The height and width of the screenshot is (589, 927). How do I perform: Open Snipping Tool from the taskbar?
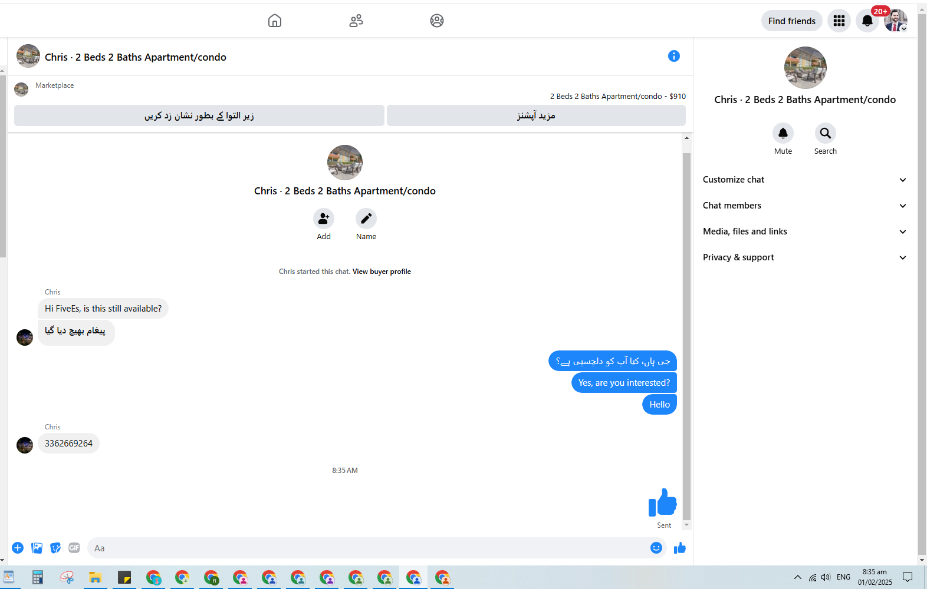pos(67,577)
